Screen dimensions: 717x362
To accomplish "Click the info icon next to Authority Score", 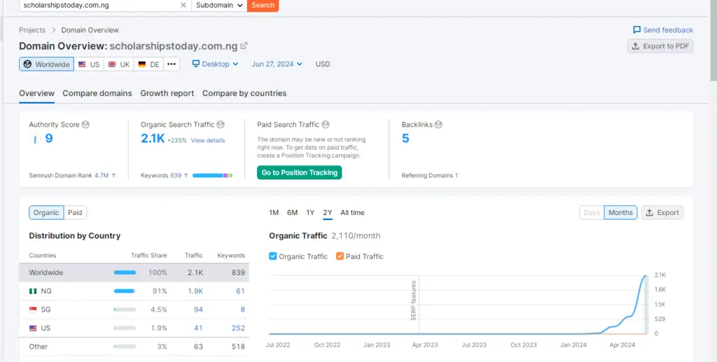I will [x=85, y=125].
